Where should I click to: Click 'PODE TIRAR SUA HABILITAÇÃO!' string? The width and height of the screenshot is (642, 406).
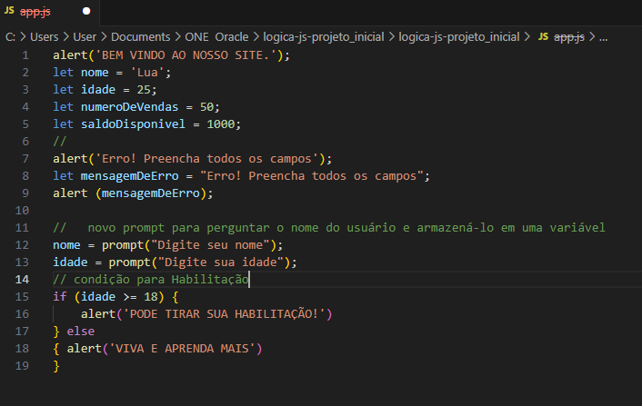224,314
